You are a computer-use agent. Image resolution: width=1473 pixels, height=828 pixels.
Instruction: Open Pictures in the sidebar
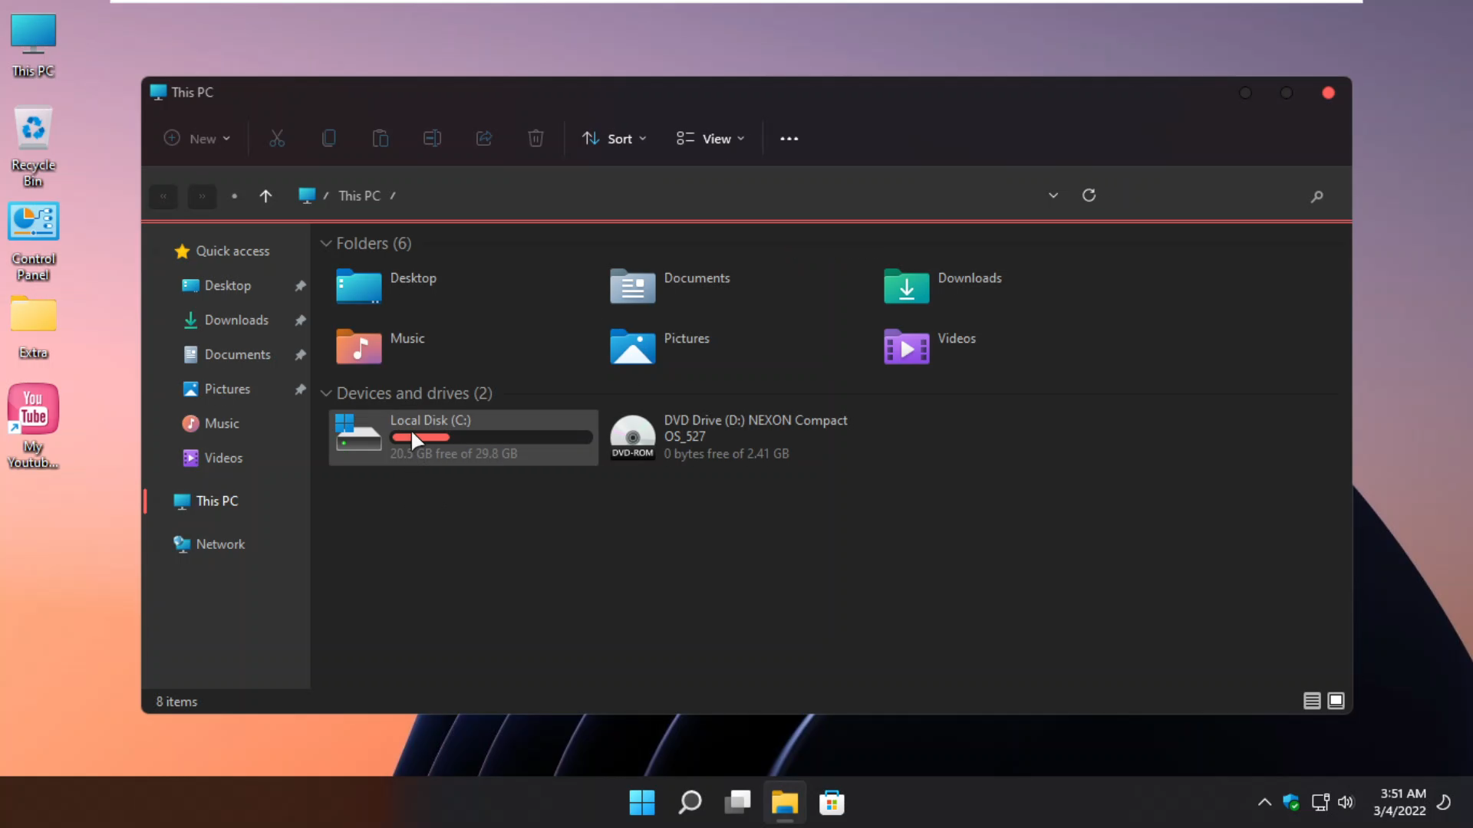(216, 389)
